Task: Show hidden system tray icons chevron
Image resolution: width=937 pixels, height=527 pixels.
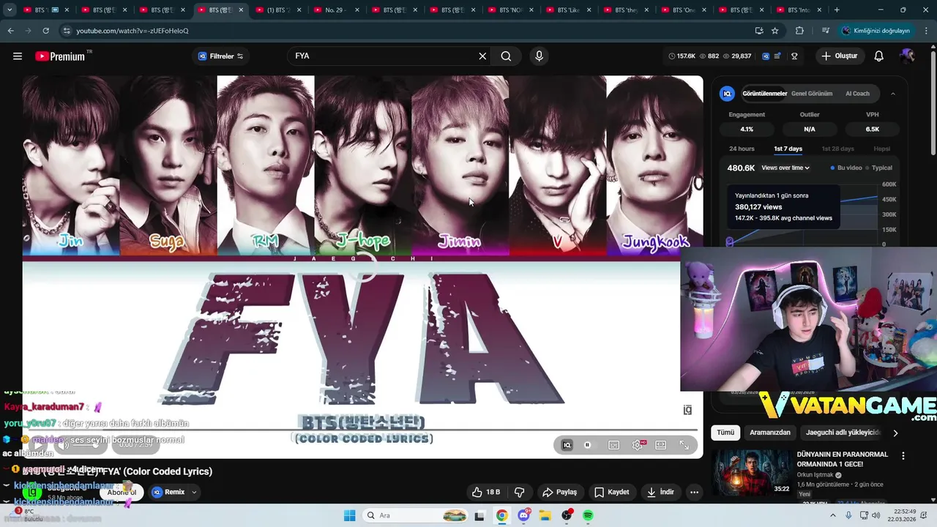Action: tap(832, 515)
